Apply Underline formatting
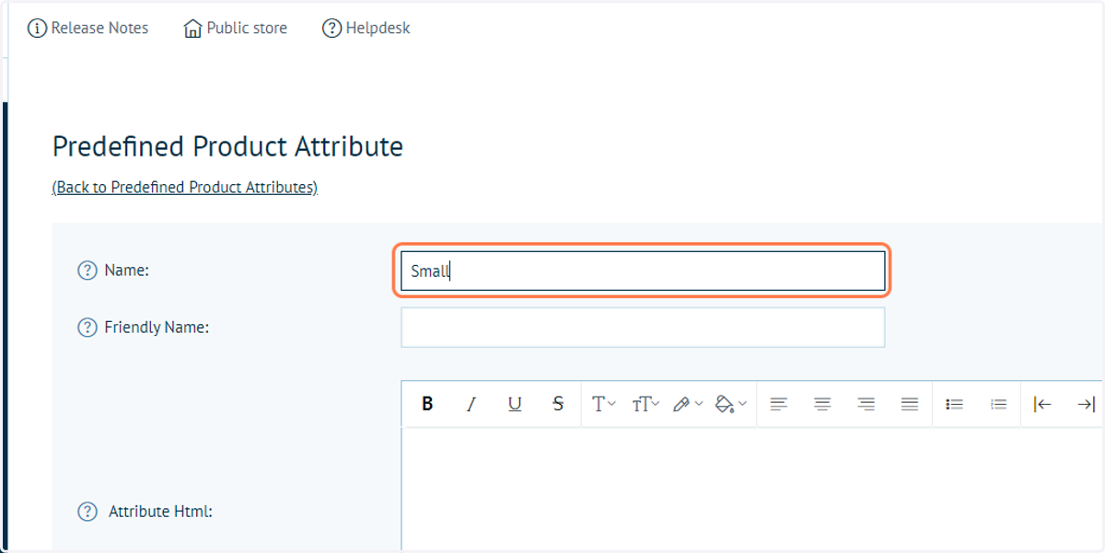This screenshot has height=553, width=1105. pos(515,404)
